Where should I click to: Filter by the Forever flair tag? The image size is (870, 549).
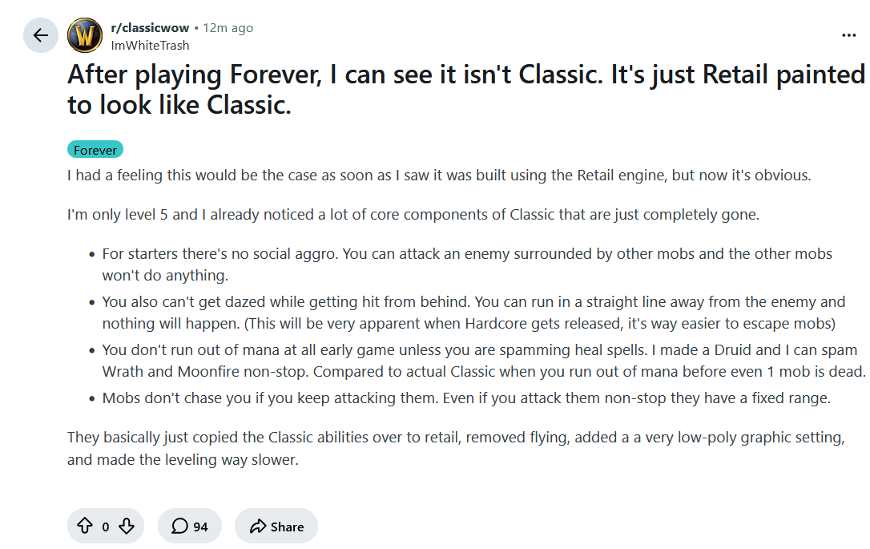click(x=95, y=150)
